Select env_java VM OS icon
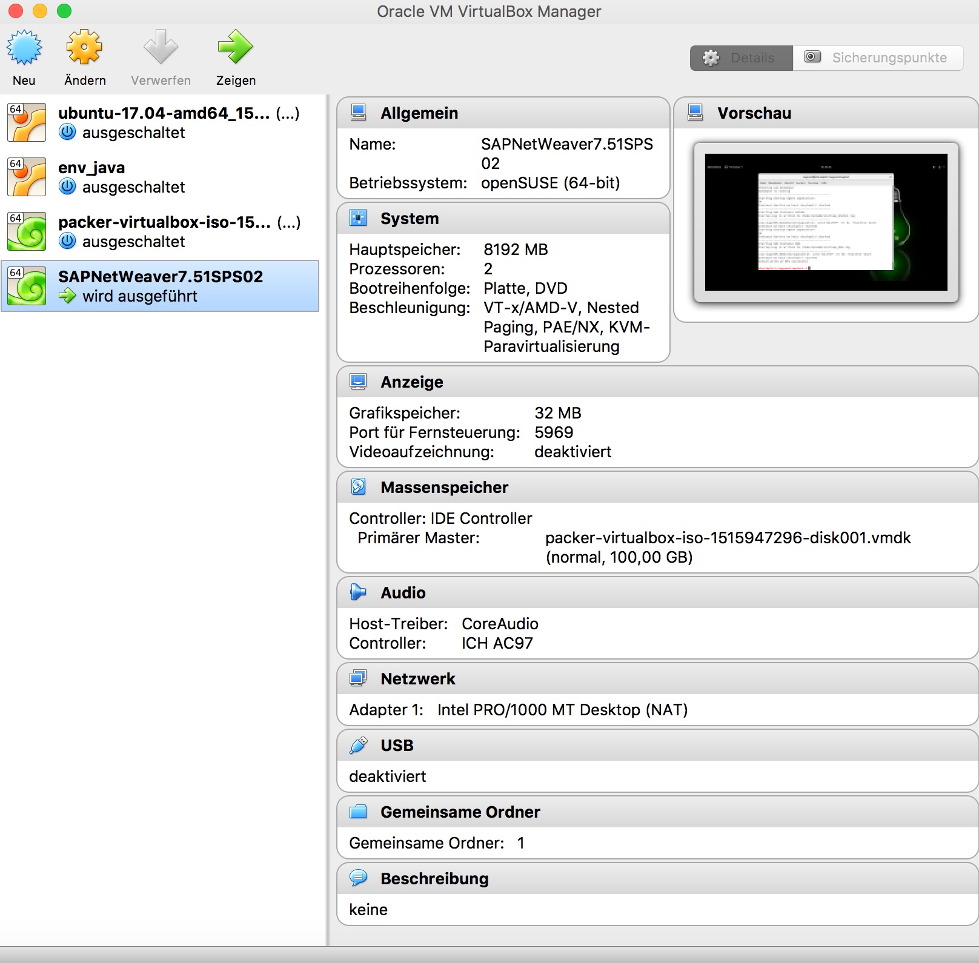 pos(27,177)
